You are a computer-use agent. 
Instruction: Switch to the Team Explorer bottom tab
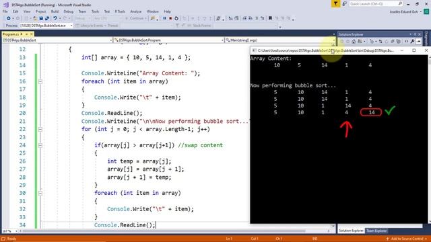376,231
